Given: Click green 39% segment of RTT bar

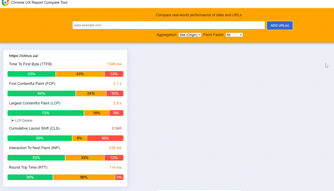Looking at the screenshot, I should point(30,177).
